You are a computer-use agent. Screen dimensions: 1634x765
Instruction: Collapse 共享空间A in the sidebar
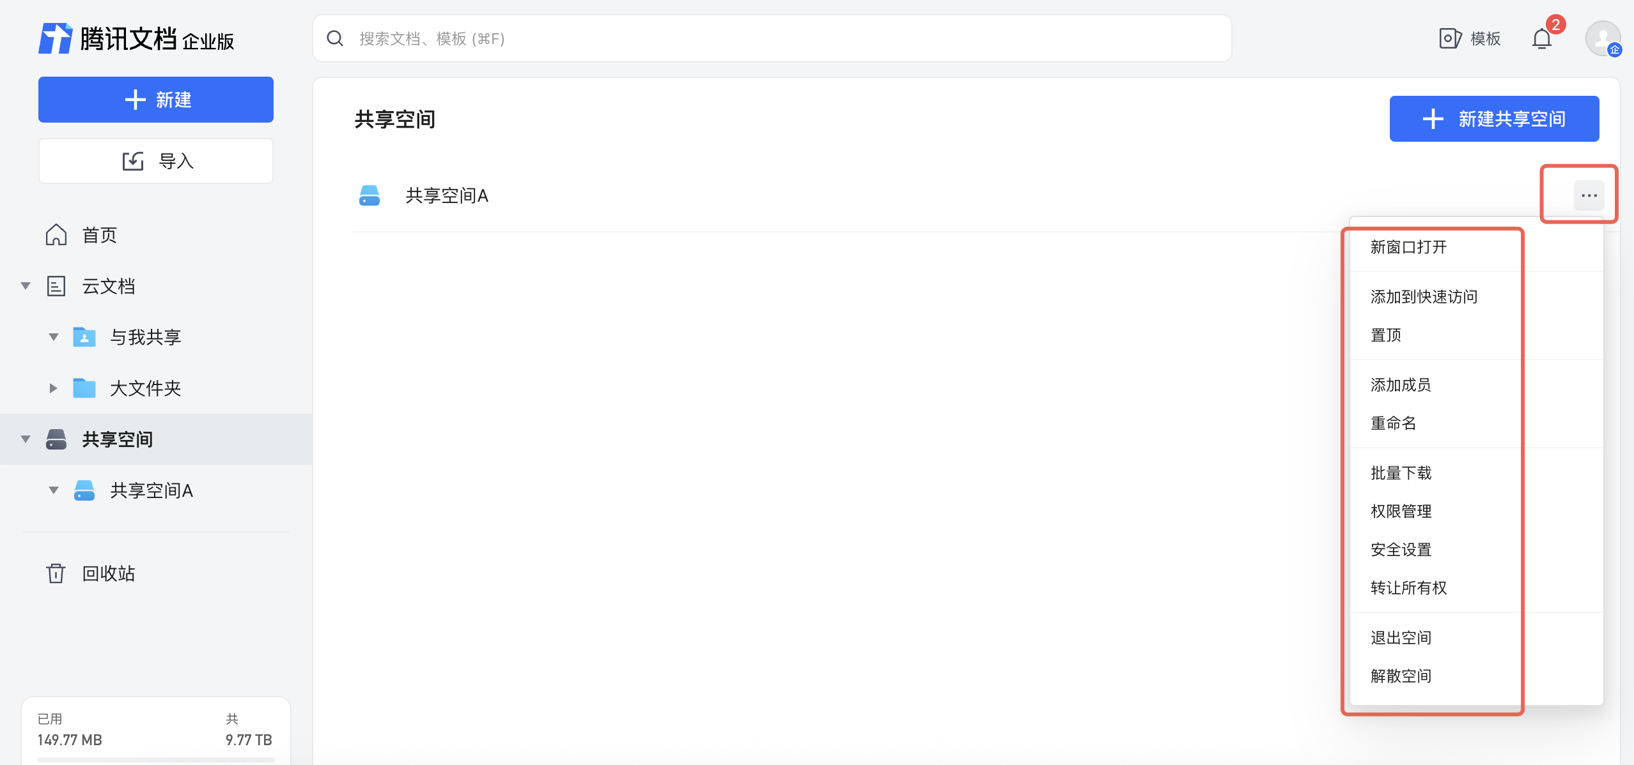point(54,490)
